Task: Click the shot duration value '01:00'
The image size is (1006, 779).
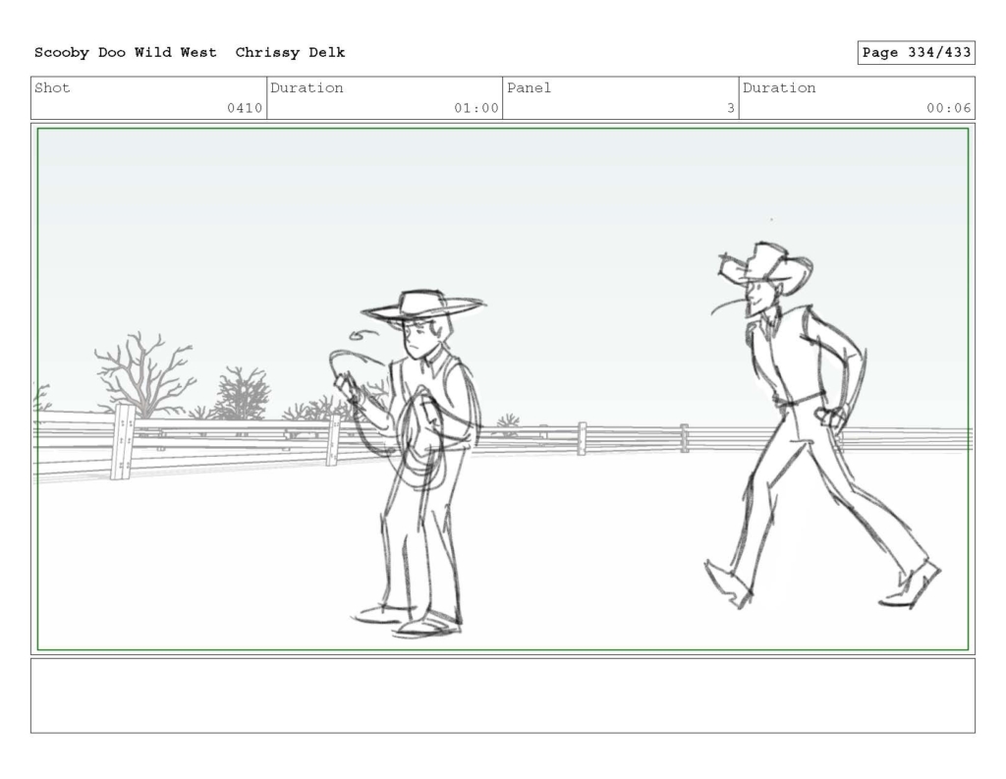Action: click(x=476, y=108)
